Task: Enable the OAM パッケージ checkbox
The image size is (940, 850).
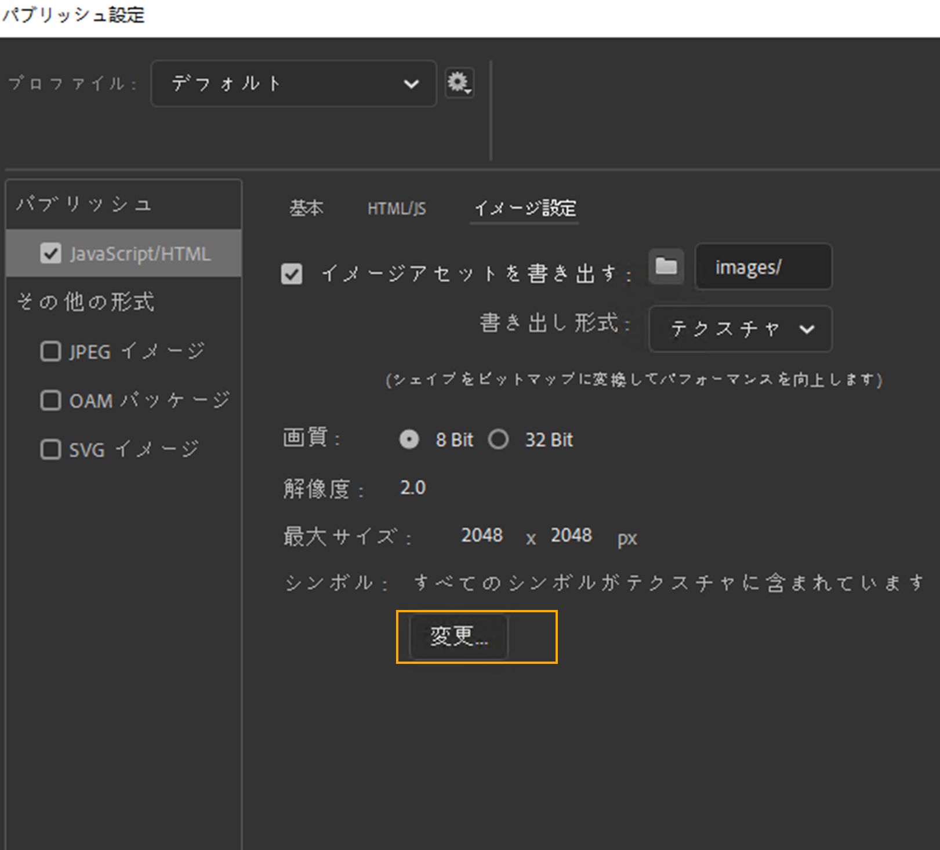Action: click(x=50, y=400)
